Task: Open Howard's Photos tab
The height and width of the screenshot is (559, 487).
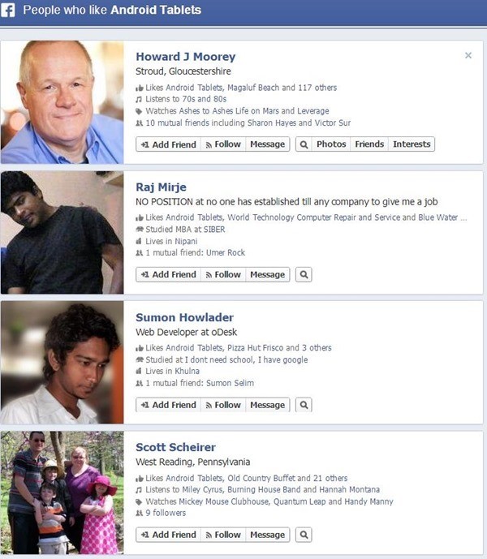Action: click(x=331, y=144)
